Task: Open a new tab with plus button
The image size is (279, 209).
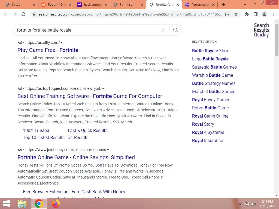Action: pyautogui.click(x=224, y=5)
